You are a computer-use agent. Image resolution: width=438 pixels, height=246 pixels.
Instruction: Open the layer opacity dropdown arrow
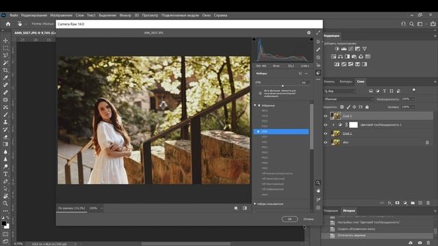413,99
